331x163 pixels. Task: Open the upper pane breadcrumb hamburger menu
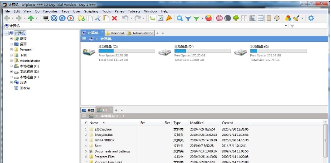coord(84,39)
